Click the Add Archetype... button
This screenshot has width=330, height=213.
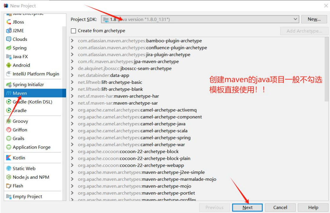(304, 31)
